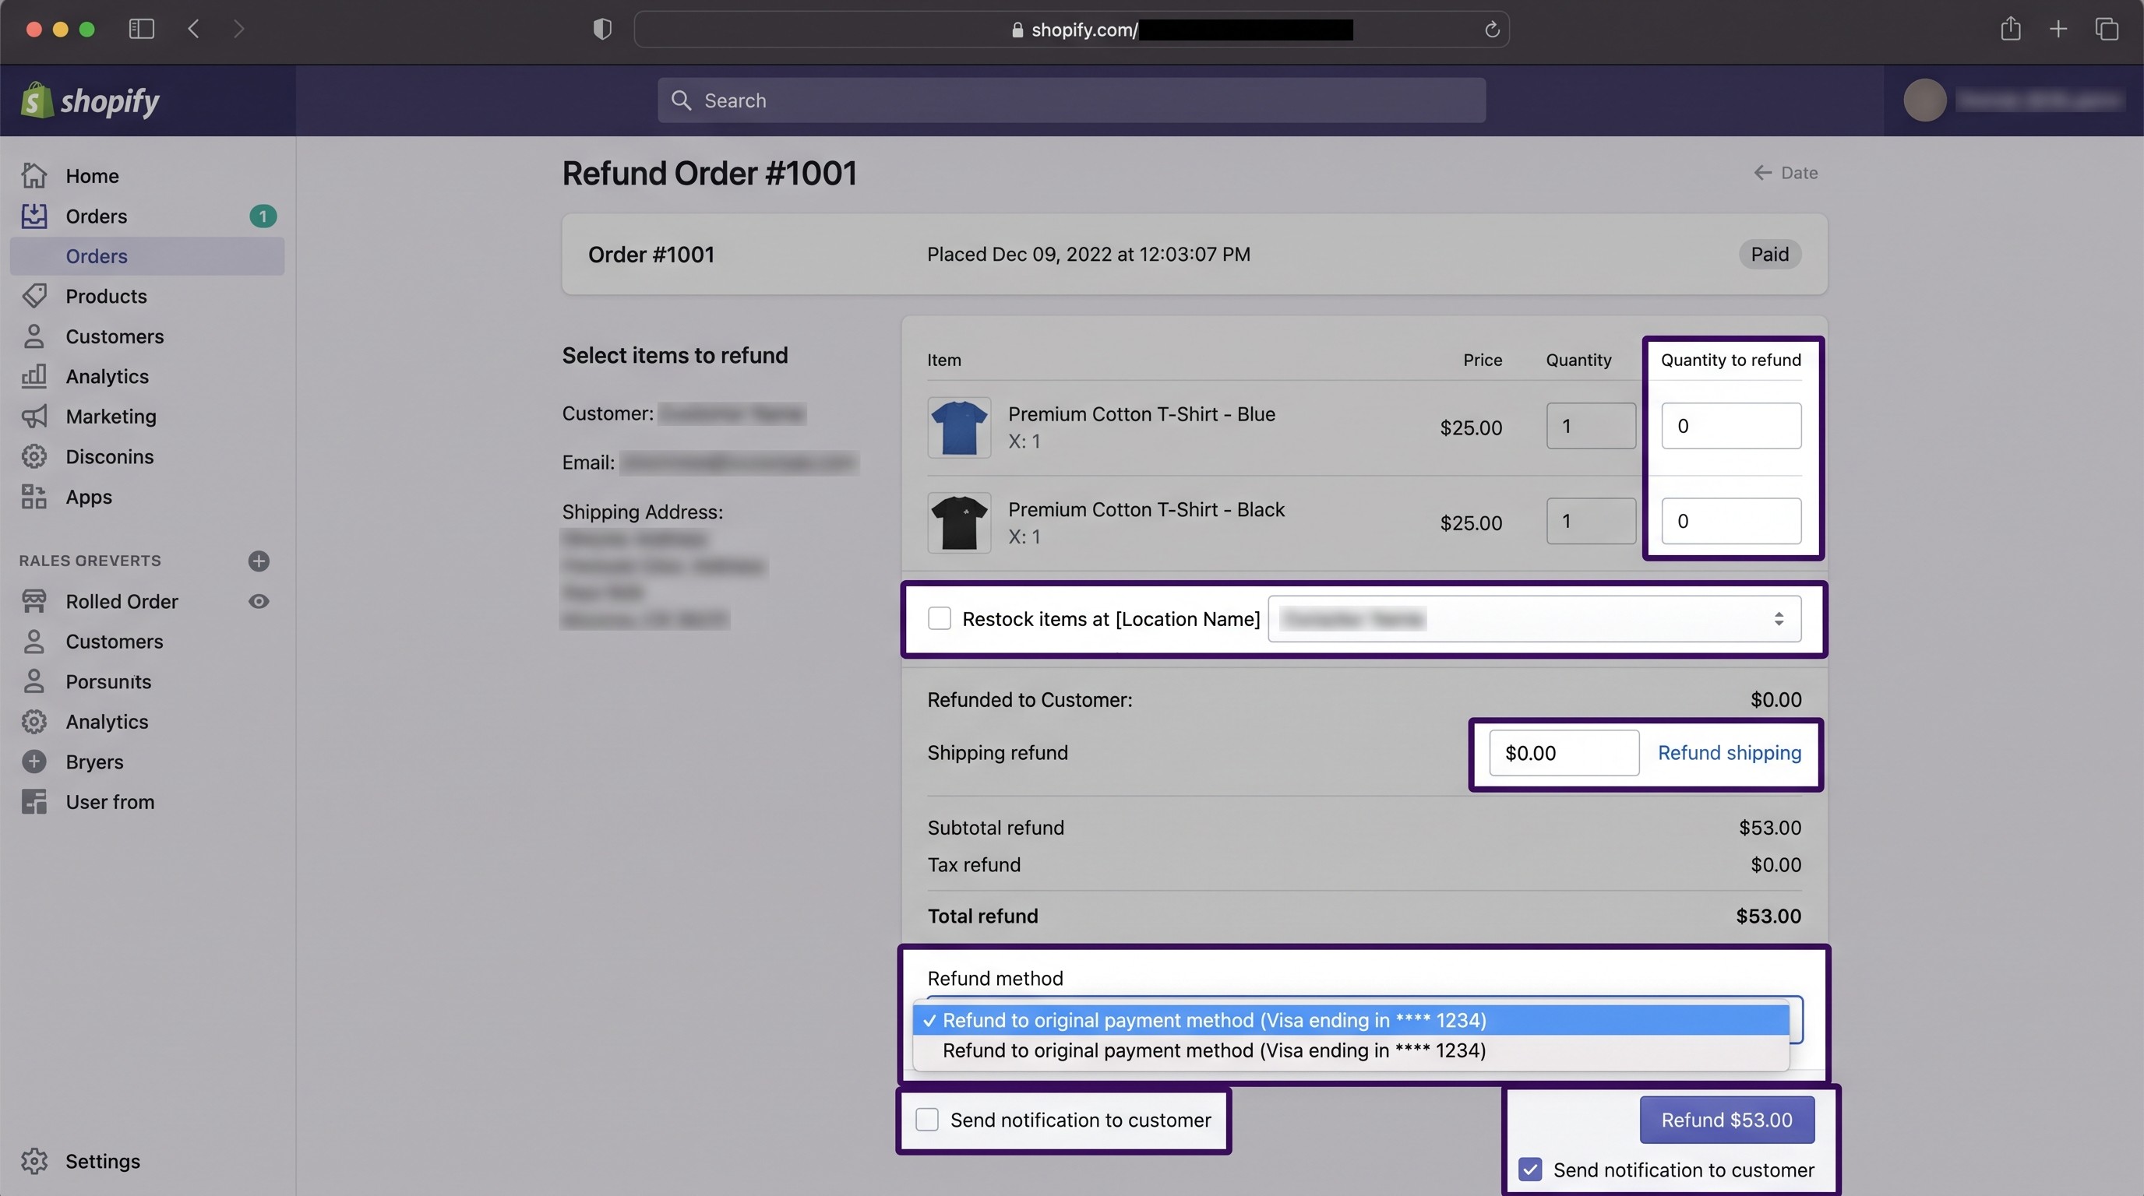Uncheck Send notification below Refund button

(x=1530, y=1170)
